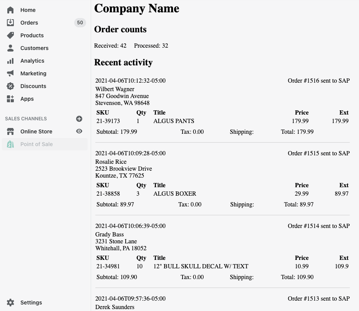This screenshot has height=311, width=359.
Task: Click the Settings gear icon
Action: click(x=10, y=303)
